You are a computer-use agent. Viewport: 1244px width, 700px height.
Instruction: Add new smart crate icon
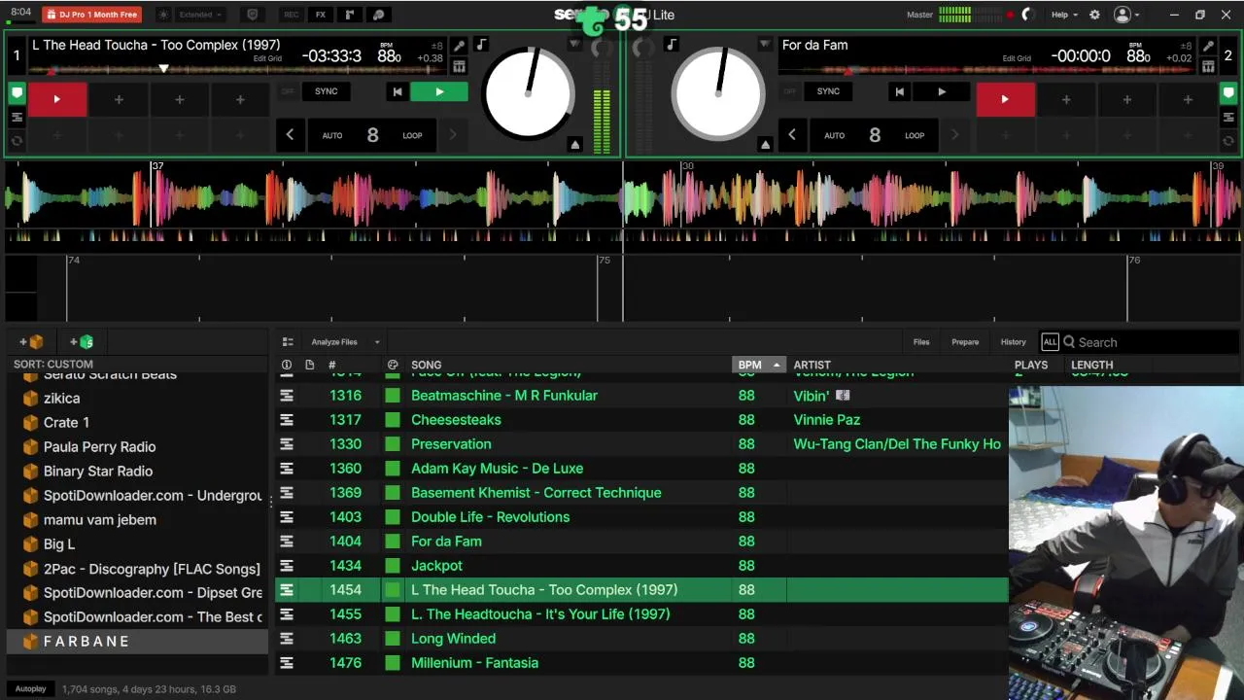coord(82,342)
